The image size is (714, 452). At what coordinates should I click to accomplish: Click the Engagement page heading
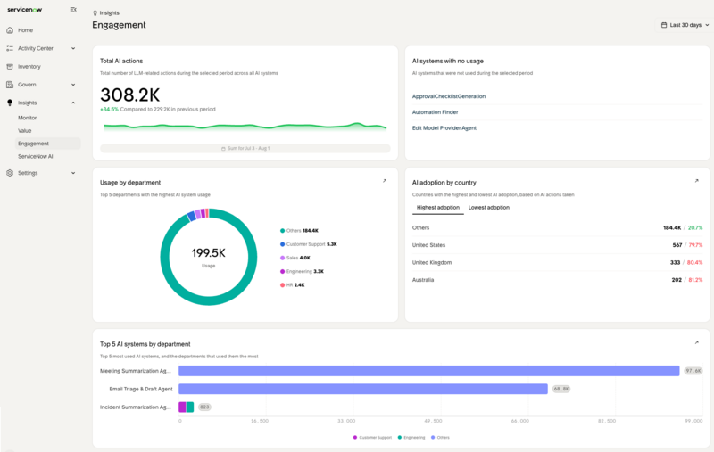[119, 25]
